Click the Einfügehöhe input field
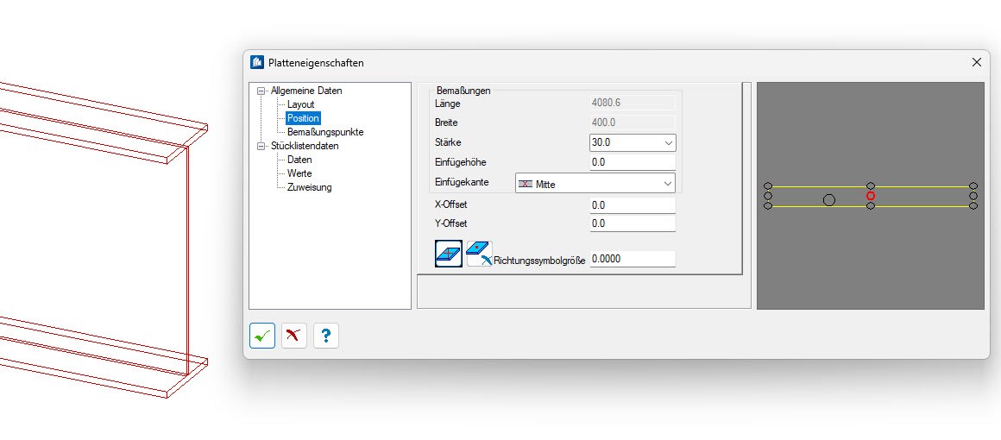The height and width of the screenshot is (440, 1001). (633, 162)
